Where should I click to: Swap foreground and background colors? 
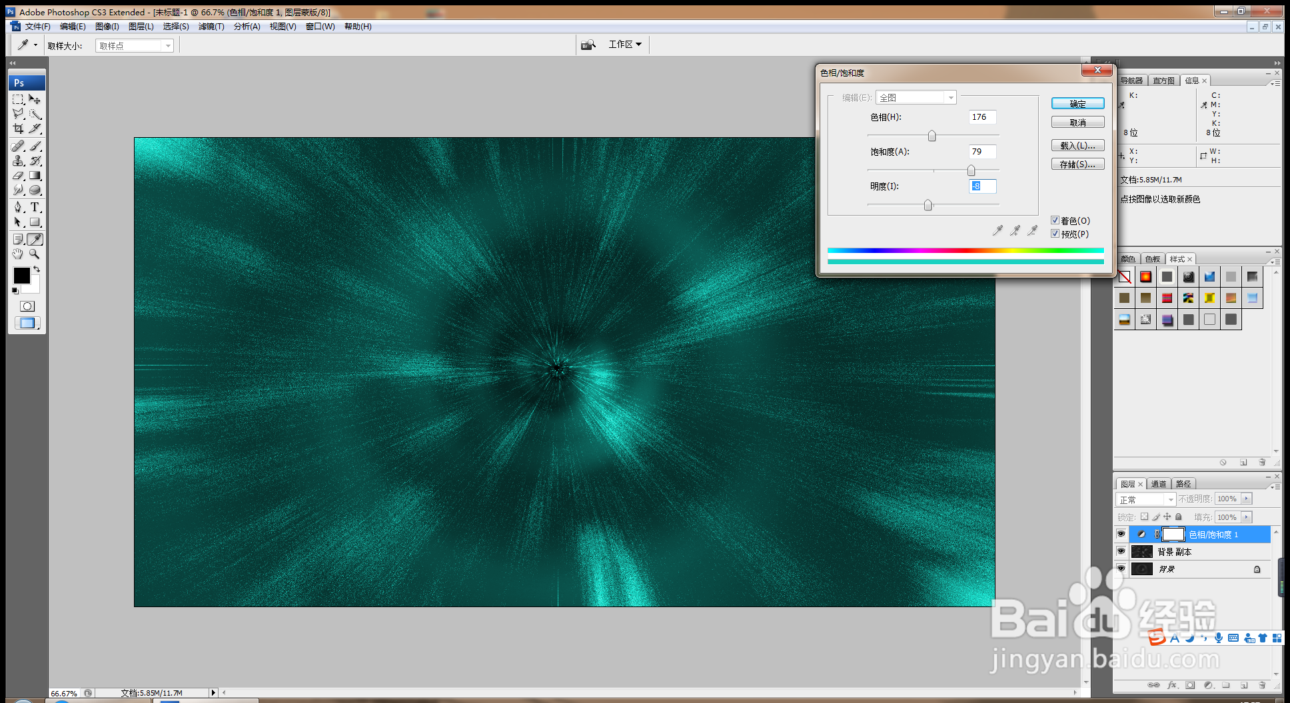37,269
